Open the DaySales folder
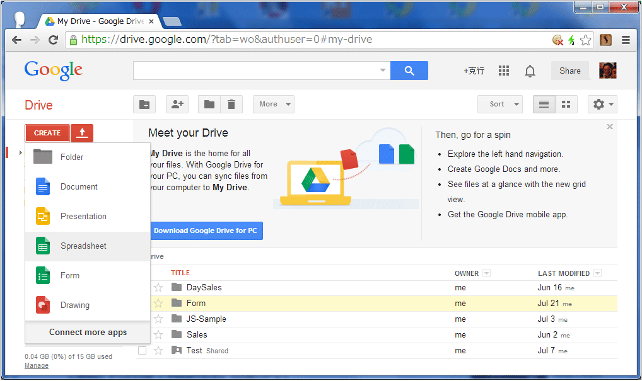642x381 pixels. [204, 287]
